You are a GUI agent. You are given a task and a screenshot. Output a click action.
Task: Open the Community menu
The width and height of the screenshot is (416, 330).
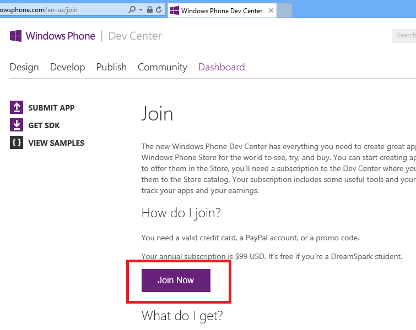(x=163, y=67)
